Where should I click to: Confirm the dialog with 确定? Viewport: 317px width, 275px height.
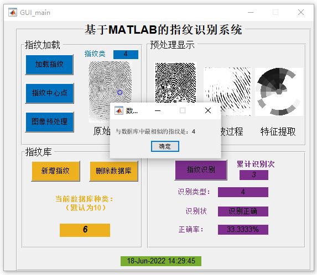[165, 146]
